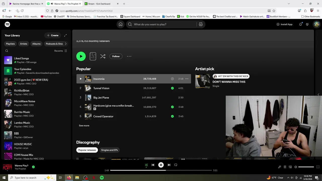Play the Insomnia track
The width and height of the screenshot is (322, 181).
point(81,79)
